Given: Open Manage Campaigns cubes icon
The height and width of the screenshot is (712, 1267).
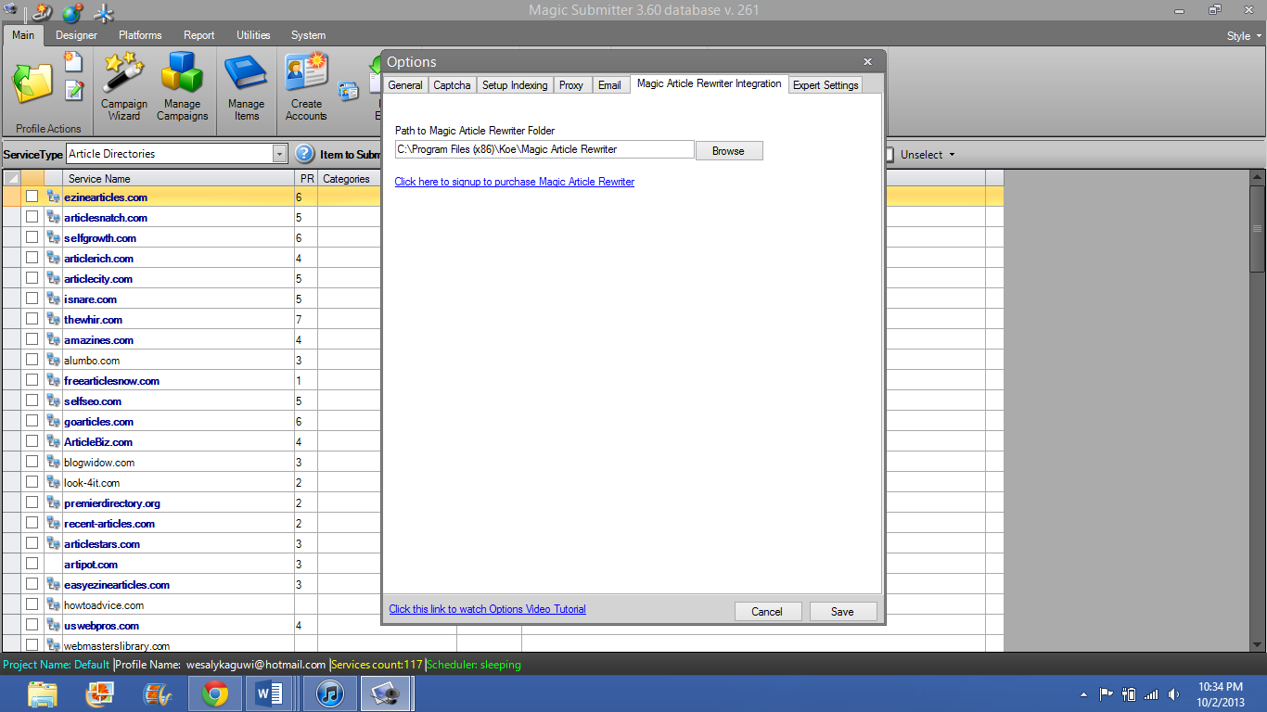Looking at the screenshot, I should [x=182, y=85].
